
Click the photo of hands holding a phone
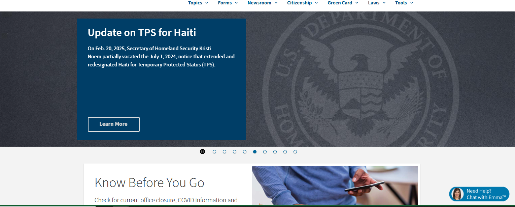coord(335,185)
